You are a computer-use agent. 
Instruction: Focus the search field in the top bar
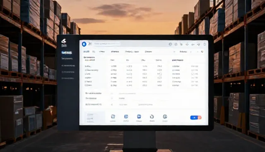(107, 44)
